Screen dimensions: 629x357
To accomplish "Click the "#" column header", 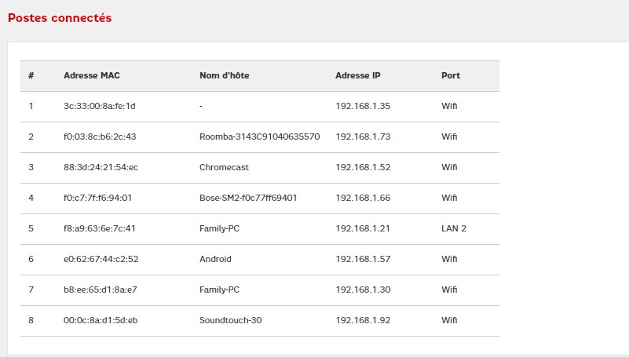I will 31,76.
